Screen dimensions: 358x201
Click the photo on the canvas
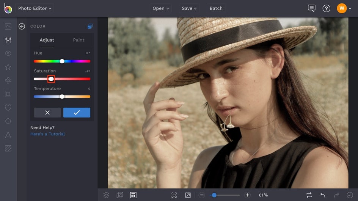coord(228,103)
